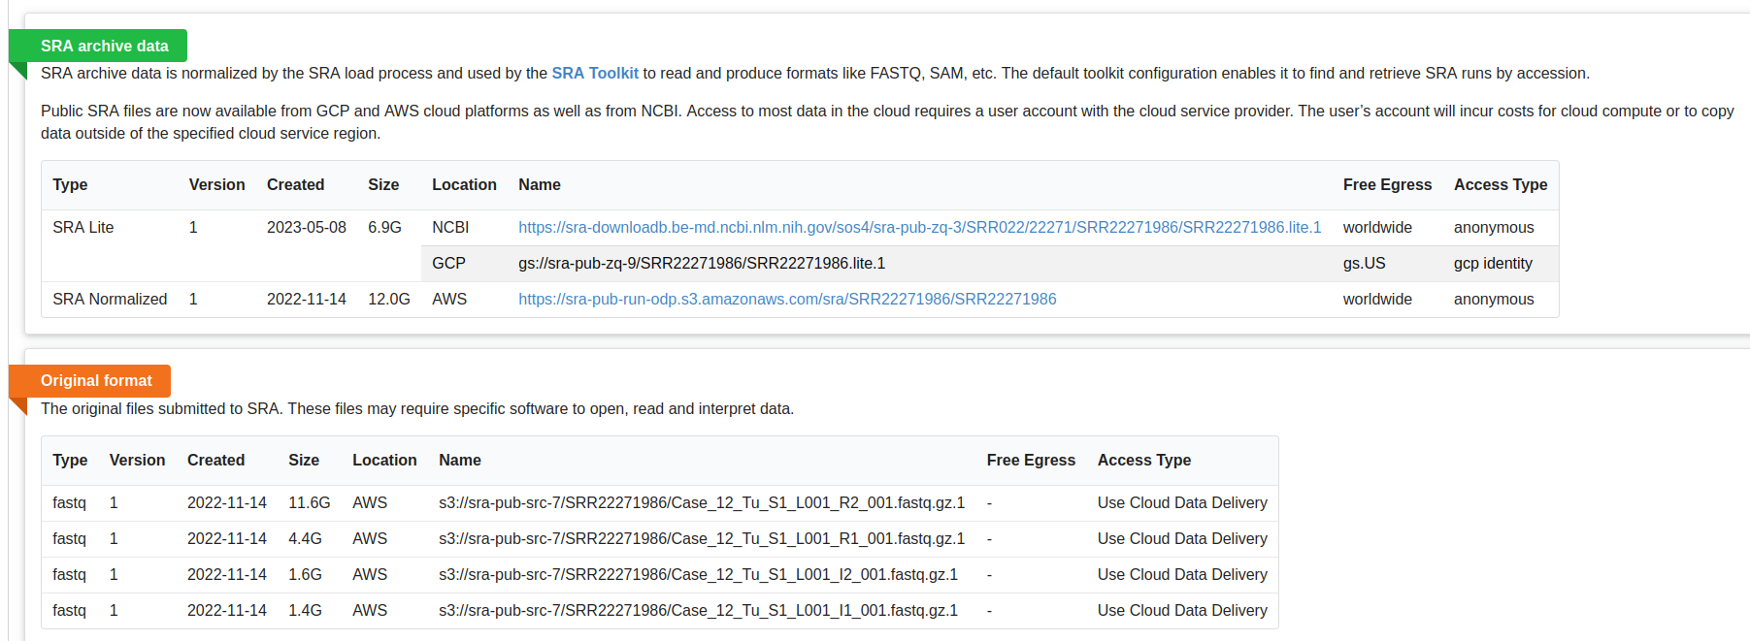Click Use Cloud Data Delivery in the R2 row
The width and height of the screenshot is (1750, 641).
(1181, 503)
